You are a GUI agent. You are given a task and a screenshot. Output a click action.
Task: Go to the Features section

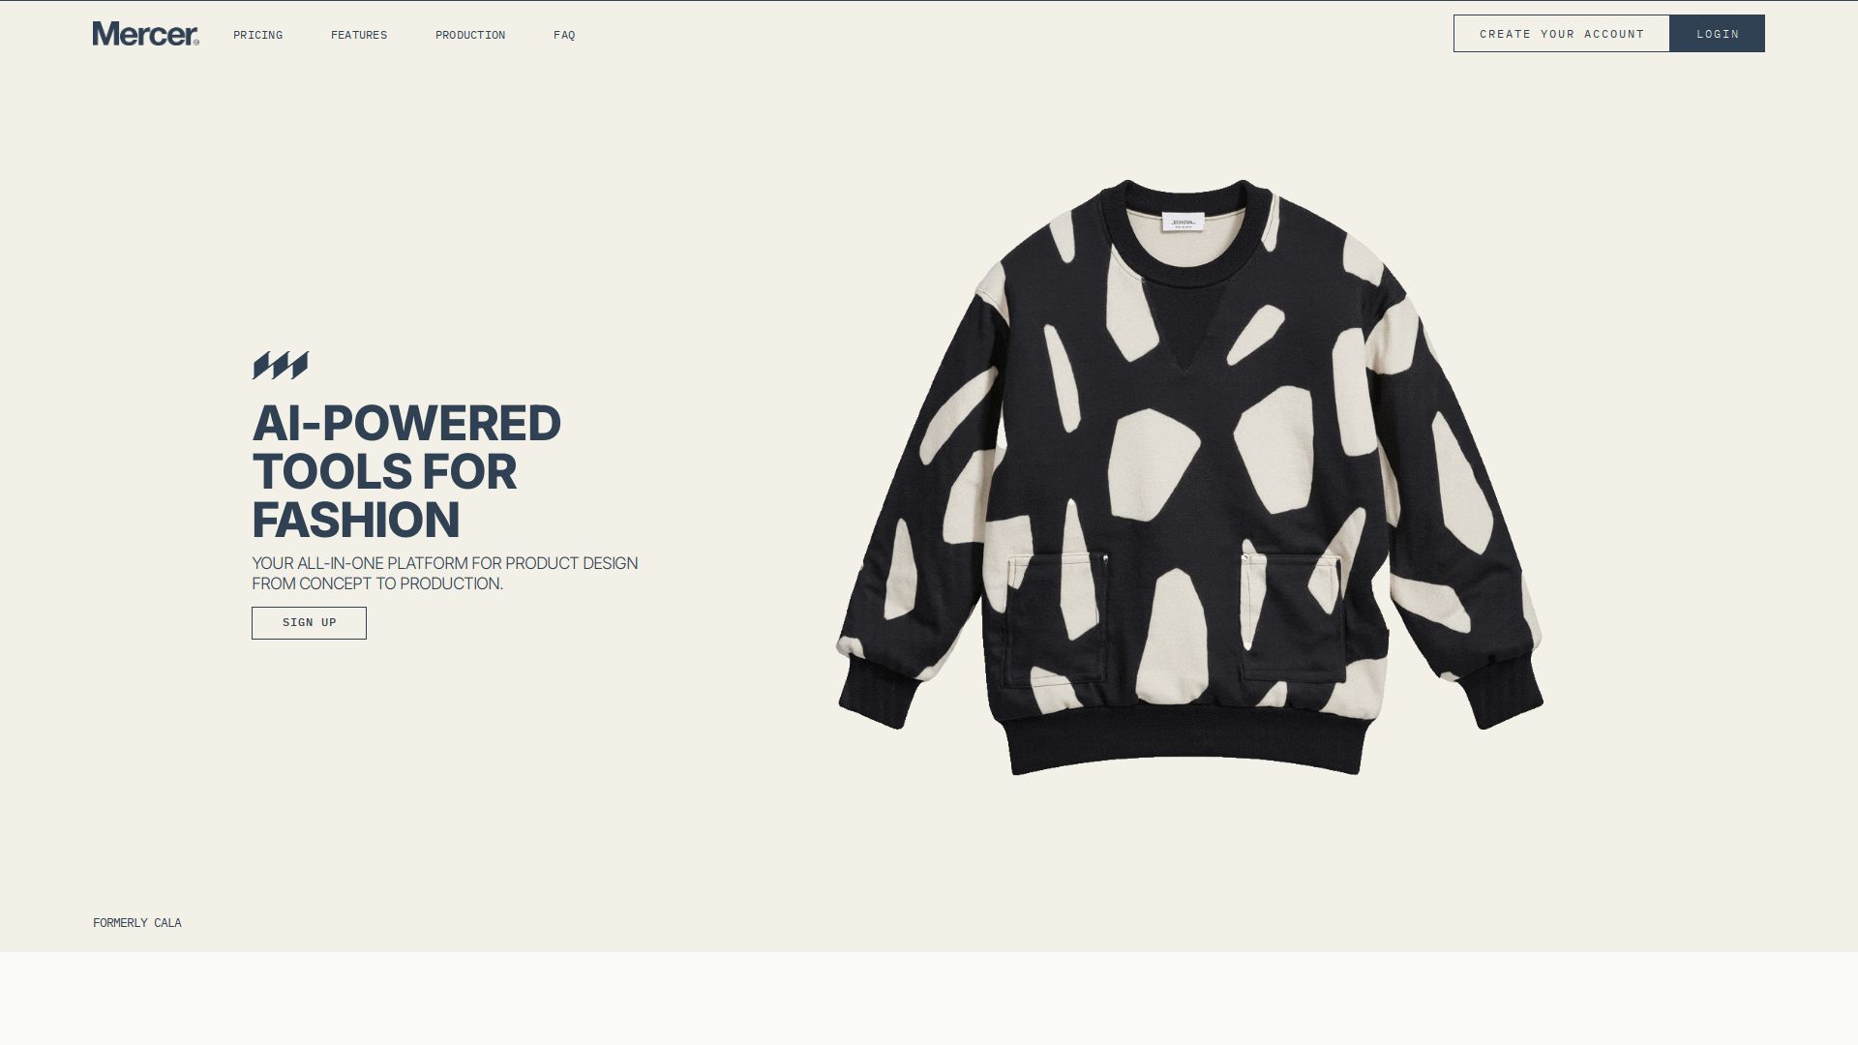pyautogui.click(x=359, y=35)
